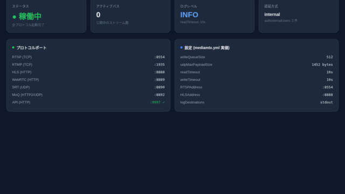This screenshot has width=345, height=194.
Task: Click the authInternalUsers subtitle text
Action: coord(281,20)
